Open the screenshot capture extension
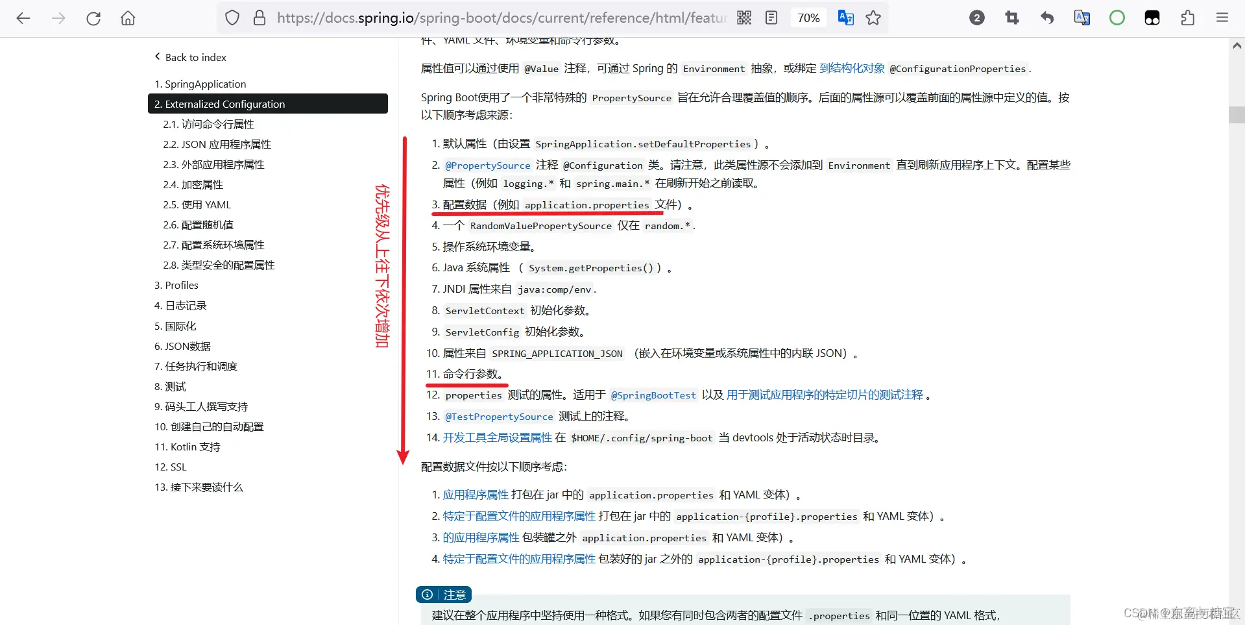The height and width of the screenshot is (625, 1245). click(x=1011, y=18)
